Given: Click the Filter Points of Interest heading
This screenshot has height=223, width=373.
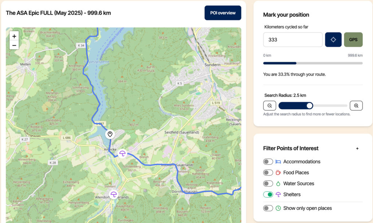Looking at the screenshot, I should pyautogui.click(x=291, y=149).
